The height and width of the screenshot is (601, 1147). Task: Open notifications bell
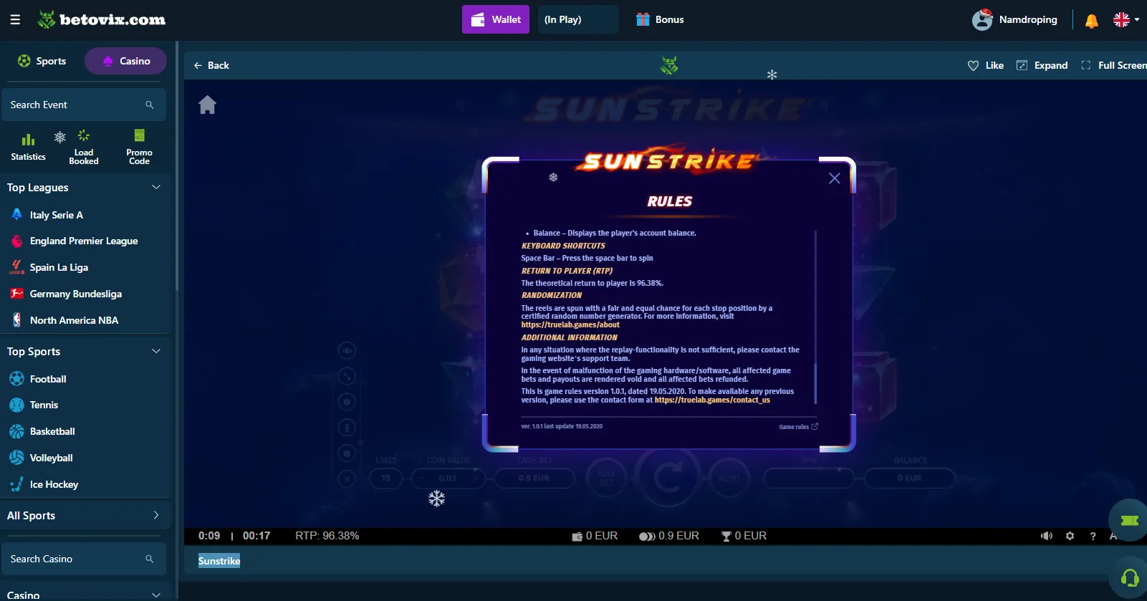1091,21
